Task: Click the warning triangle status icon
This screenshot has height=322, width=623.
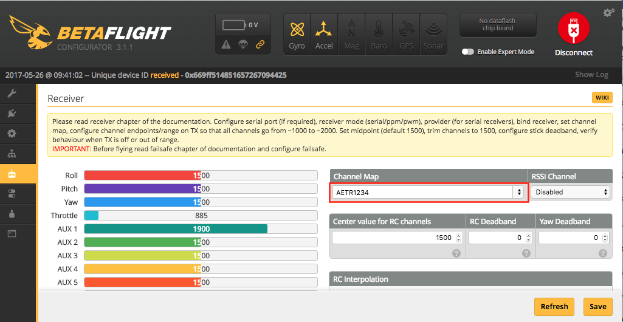Action: [226, 44]
